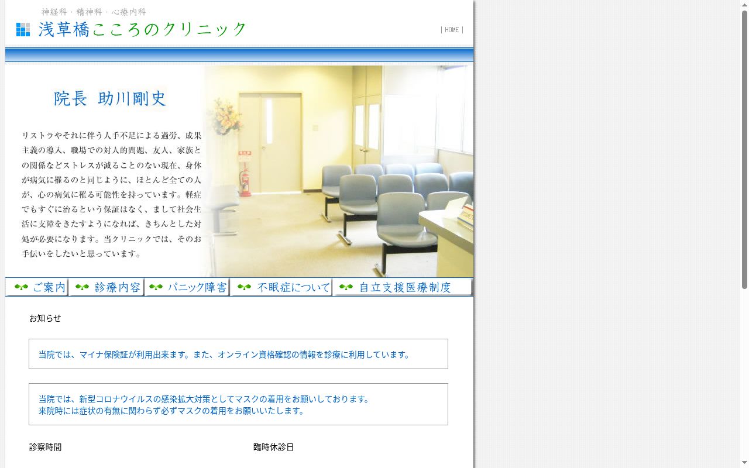Click the scrollbar down arrow
Image resolution: width=749 pixels, height=468 pixels.
coord(744,463)
